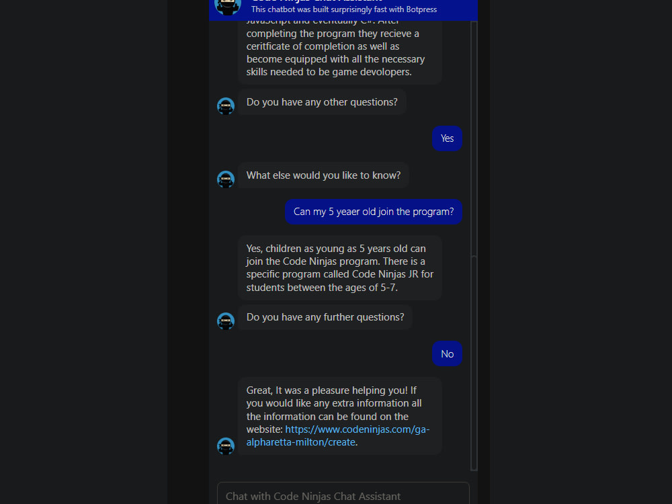The width and height of the screenshot is (672, 504).
Task: Click the bot avatar beside 'Do you have any further questions?'
Action: pos(225,321)
